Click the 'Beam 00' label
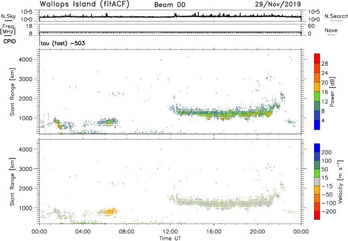348x241 pixels. click(x=170, y=5)
